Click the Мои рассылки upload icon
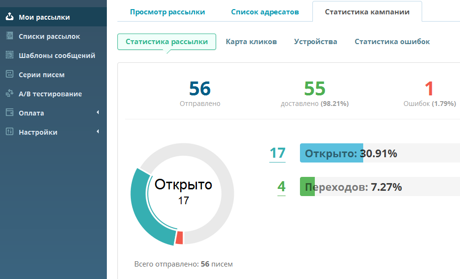The height and width of the screenshot is (279, 460). tap(10, 16)
